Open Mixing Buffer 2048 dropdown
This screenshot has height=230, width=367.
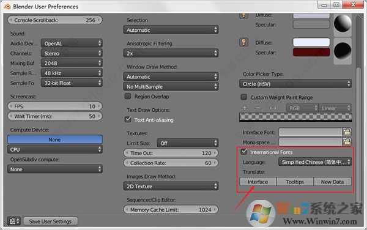(72, 63)
